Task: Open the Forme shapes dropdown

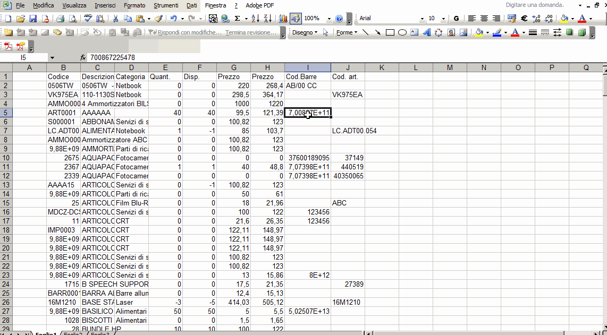Action: point(347,32)
